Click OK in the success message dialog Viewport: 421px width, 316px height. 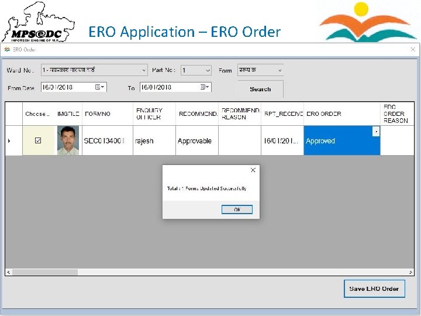point(237,209)
